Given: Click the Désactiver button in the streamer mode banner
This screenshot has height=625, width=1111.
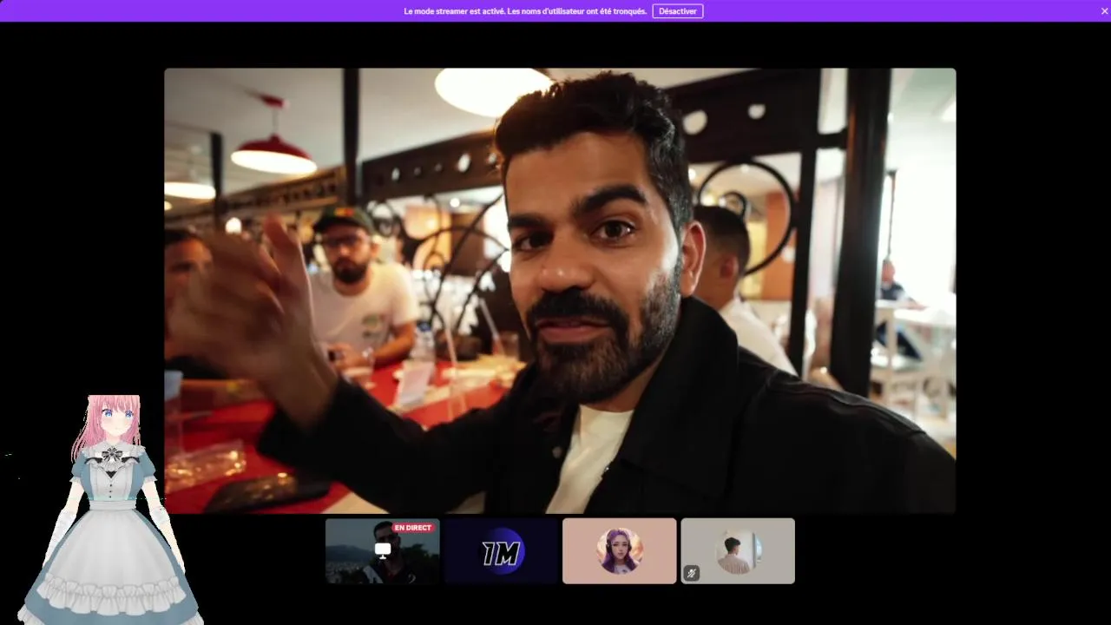Looking at the screenshot, I should pos(678,11).
